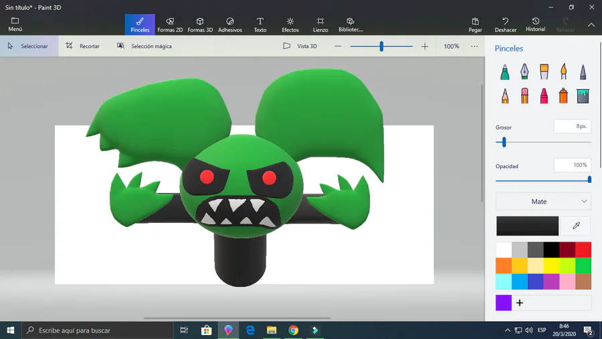Toggle Vista 3D mode

click(x=300, y=46)
